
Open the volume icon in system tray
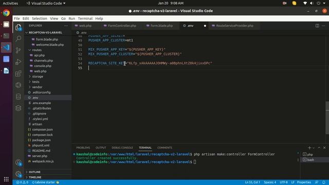312,3
